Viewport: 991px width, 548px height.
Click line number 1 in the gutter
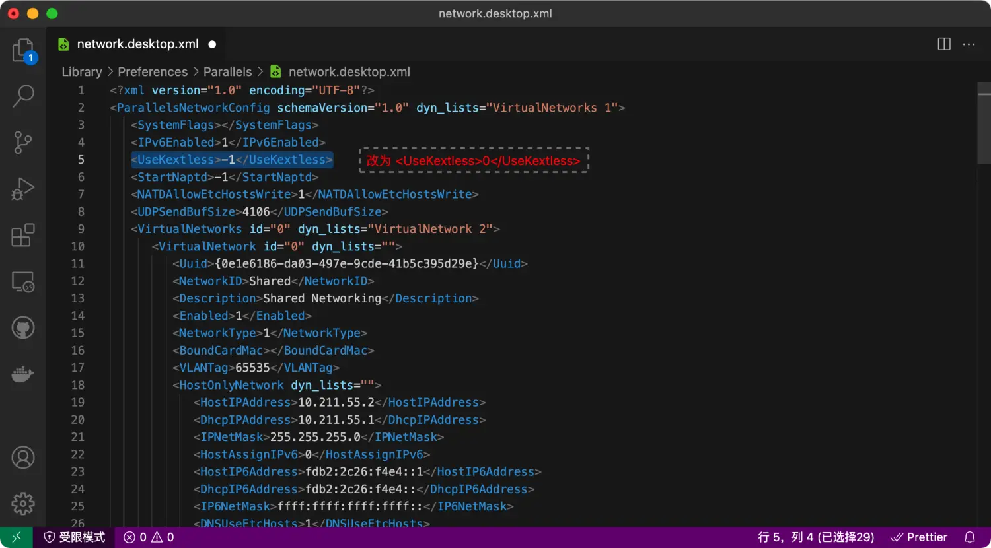[x=81, y=90]
